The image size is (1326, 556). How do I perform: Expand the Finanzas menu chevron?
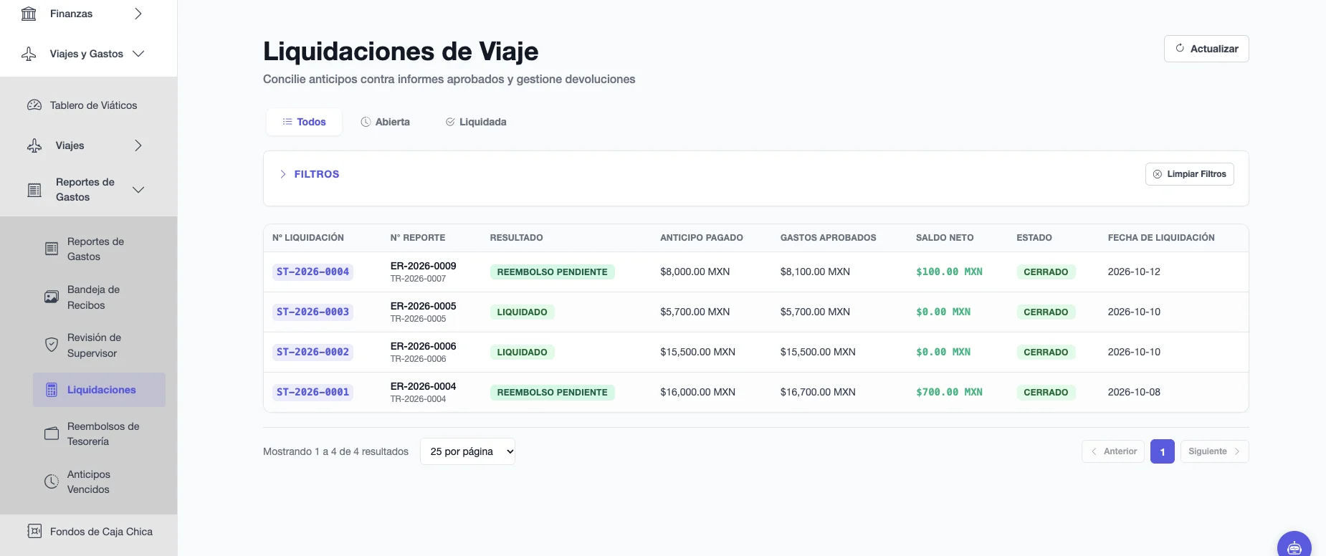[x=138, y=14]
